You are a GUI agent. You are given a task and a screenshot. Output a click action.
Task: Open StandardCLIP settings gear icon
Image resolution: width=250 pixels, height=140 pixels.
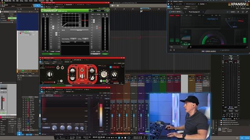point(108,10)
